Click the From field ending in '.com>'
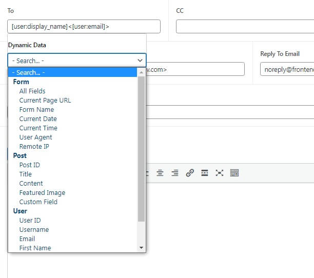This screenshot has height=278, width=314. coord(195,69)
